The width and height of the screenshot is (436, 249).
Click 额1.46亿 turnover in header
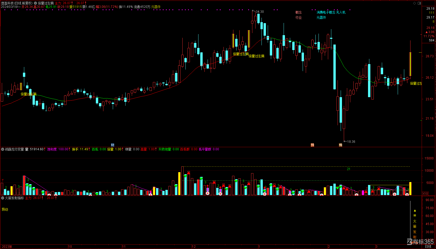(x=89, y=7)
